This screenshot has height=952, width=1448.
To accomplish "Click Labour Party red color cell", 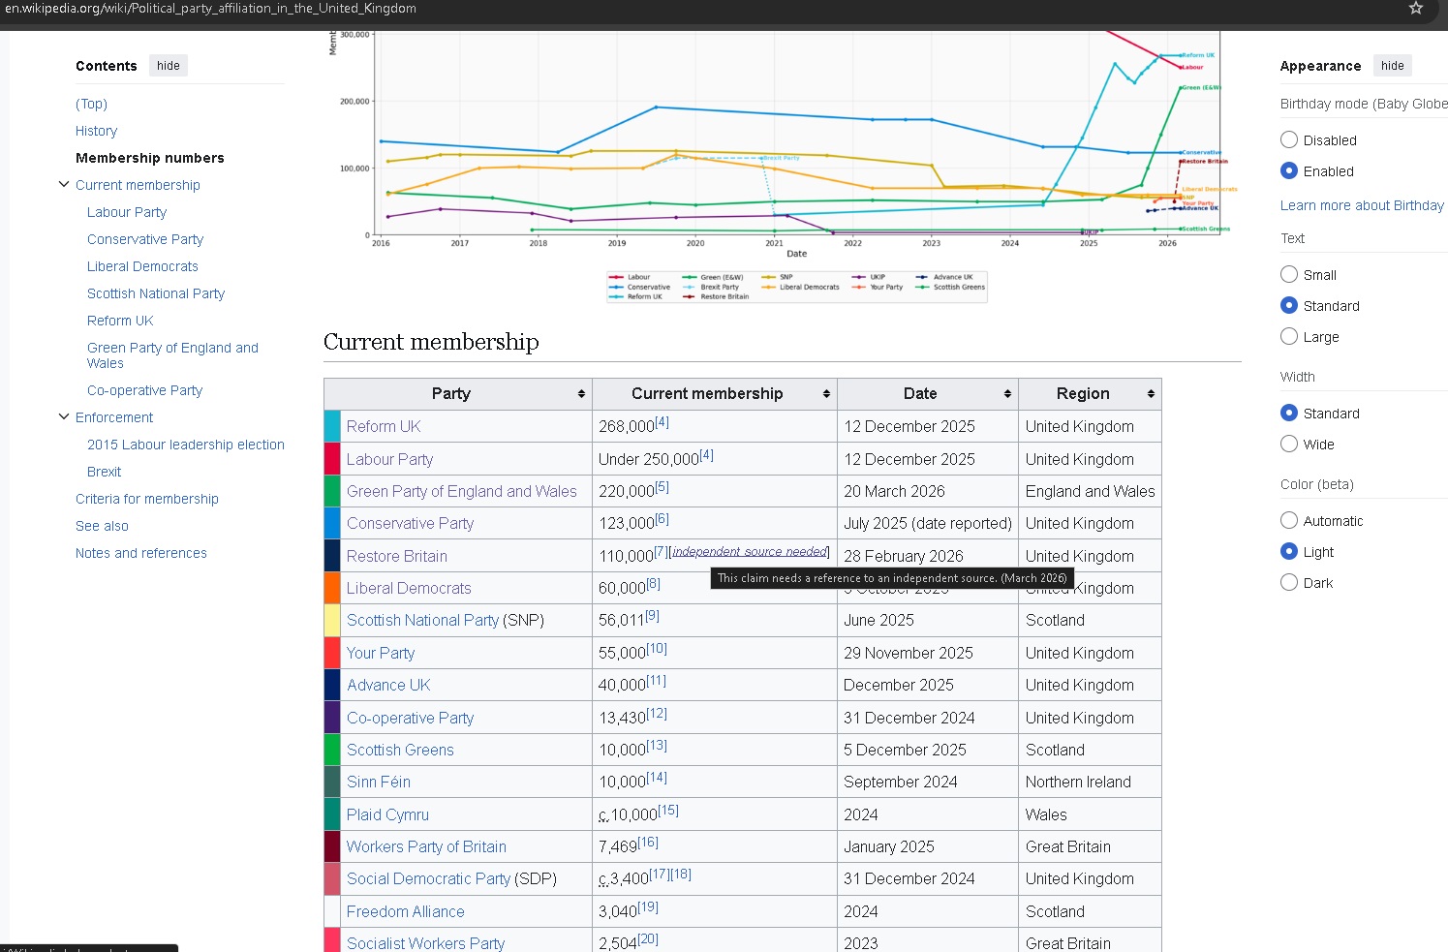I will [x=332, y=459].
